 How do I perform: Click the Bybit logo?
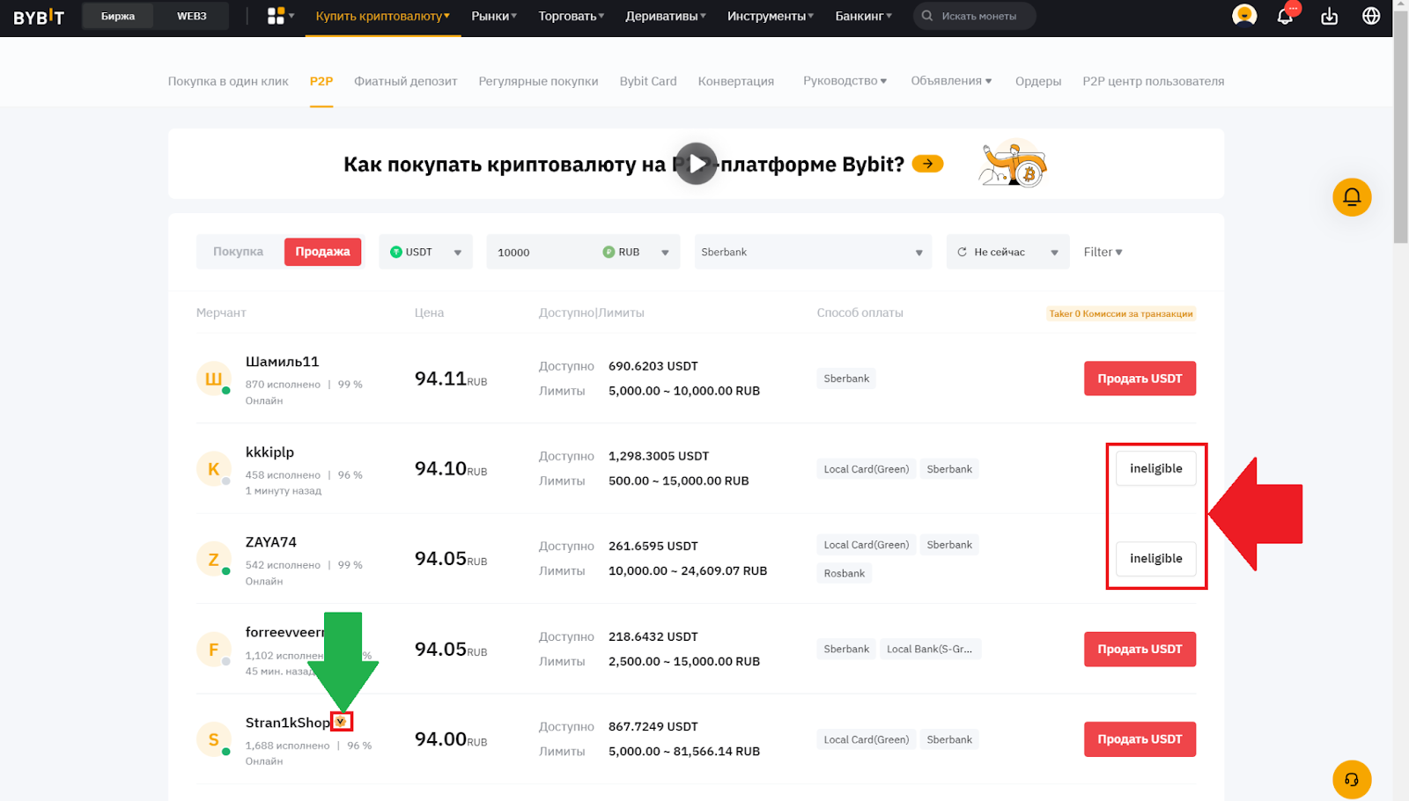coord(39,17)
